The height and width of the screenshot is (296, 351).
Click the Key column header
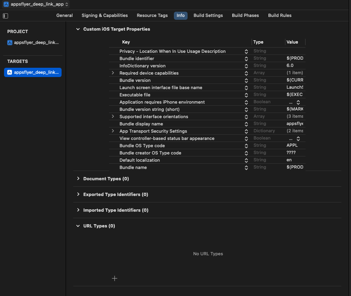point(126,42)
